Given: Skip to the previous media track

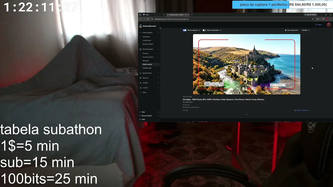Looking at the screenshot, I should (x=184, y=110).
